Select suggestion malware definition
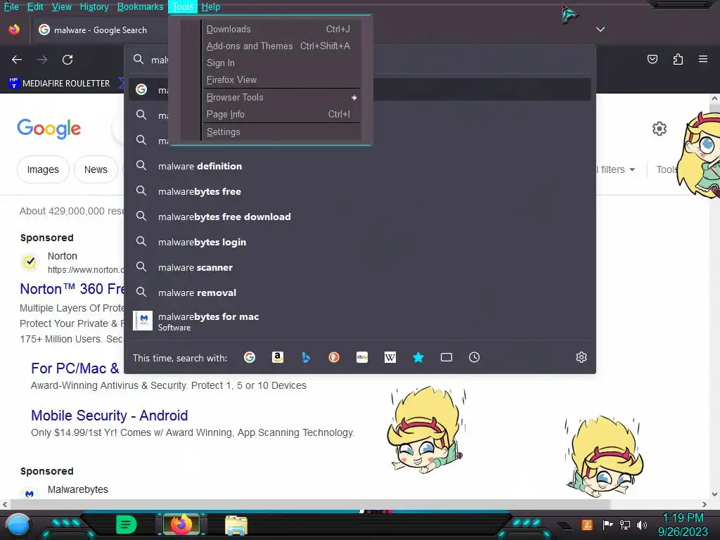Screen dimensions: 720x540 pos(360,166)
